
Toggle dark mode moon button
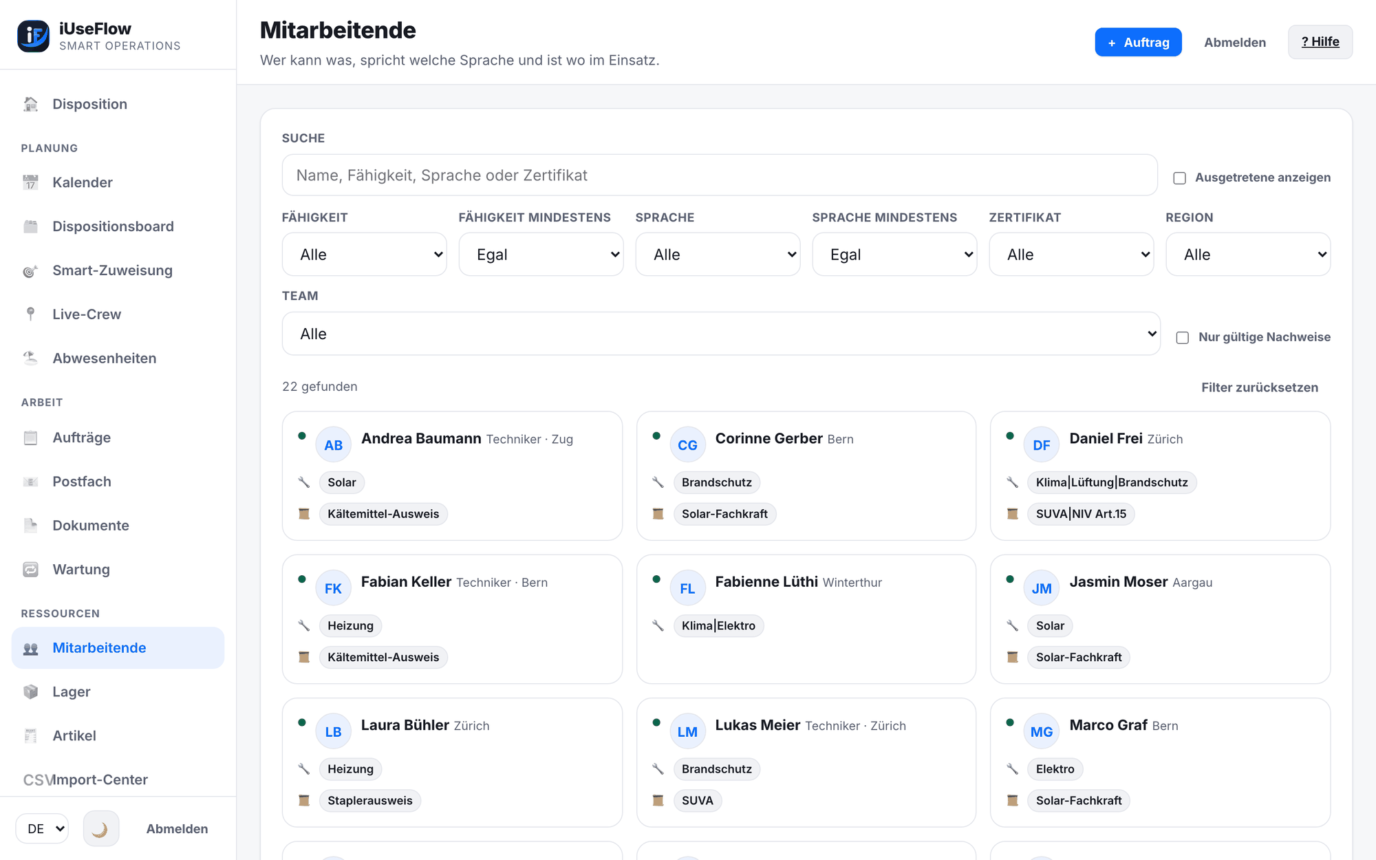pos(100,829)
